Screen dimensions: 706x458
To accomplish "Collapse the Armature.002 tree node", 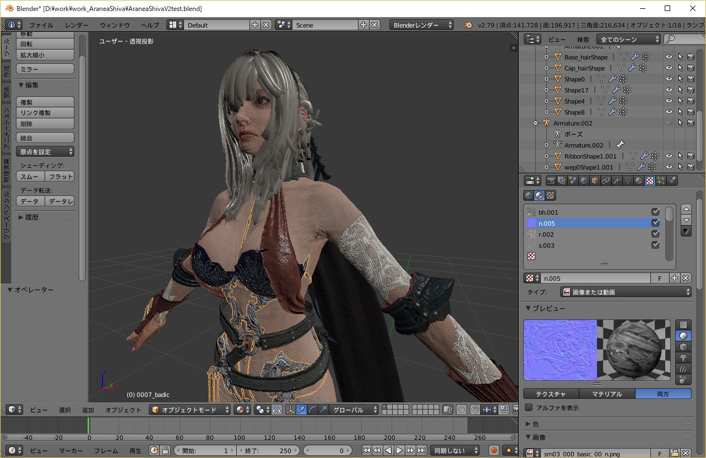I will click(x=535, y=123).
